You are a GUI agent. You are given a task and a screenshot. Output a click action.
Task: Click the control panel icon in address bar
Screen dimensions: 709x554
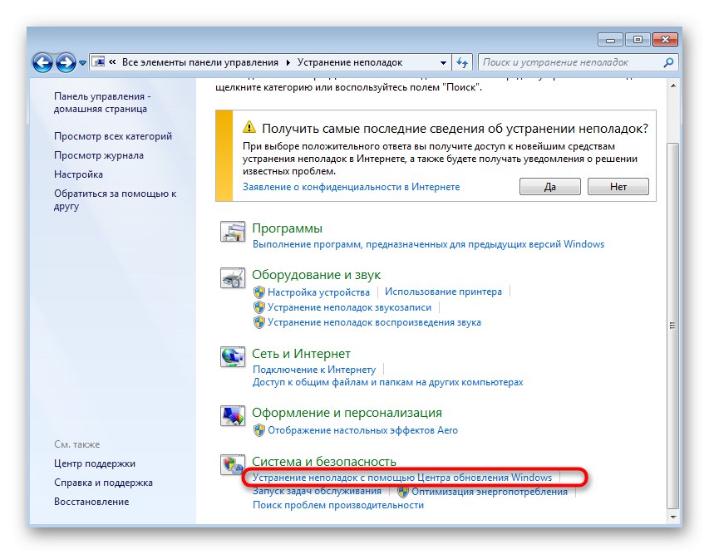point(98,62)
